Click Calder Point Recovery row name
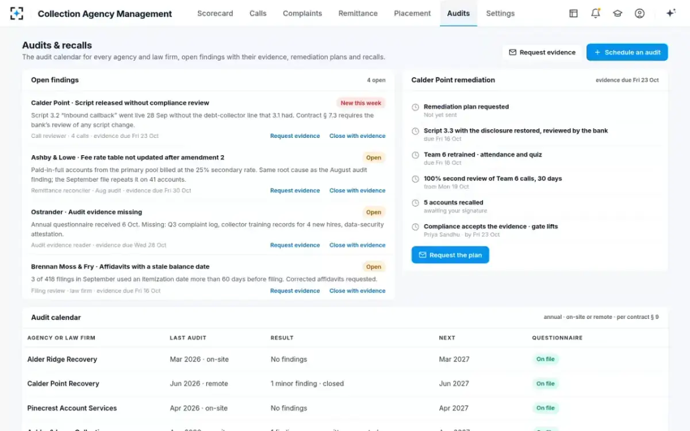This screenshot has height=431, width=690. click(x=63, y=383)
